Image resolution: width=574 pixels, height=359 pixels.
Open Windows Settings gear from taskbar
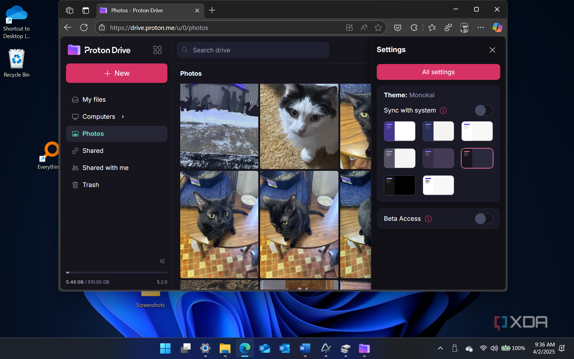tap(205, 348)
